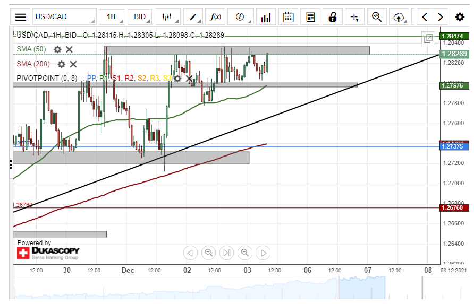Zoom out using the minus magnifier
Image resolution: width=474 pixels, height=304 pixels.
click(x=208, y=253)
